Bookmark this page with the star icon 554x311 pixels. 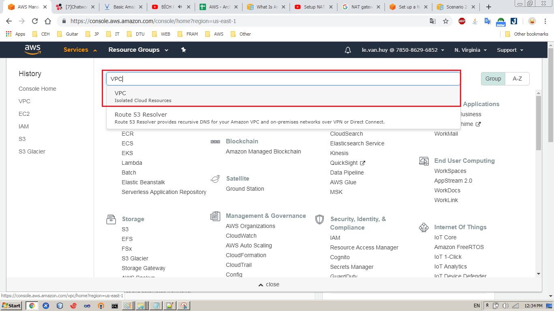(446, 21)
